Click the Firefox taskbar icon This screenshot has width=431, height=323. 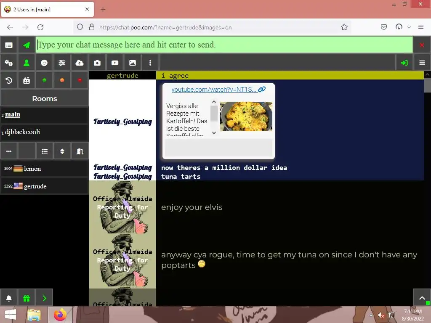[x=60, y=315]
